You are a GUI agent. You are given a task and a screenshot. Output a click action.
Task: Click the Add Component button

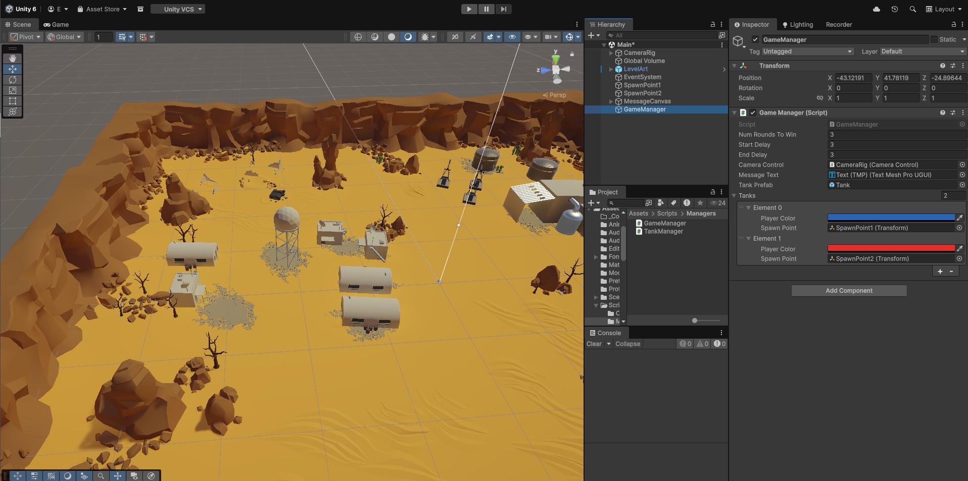click(x=849, y=291)
